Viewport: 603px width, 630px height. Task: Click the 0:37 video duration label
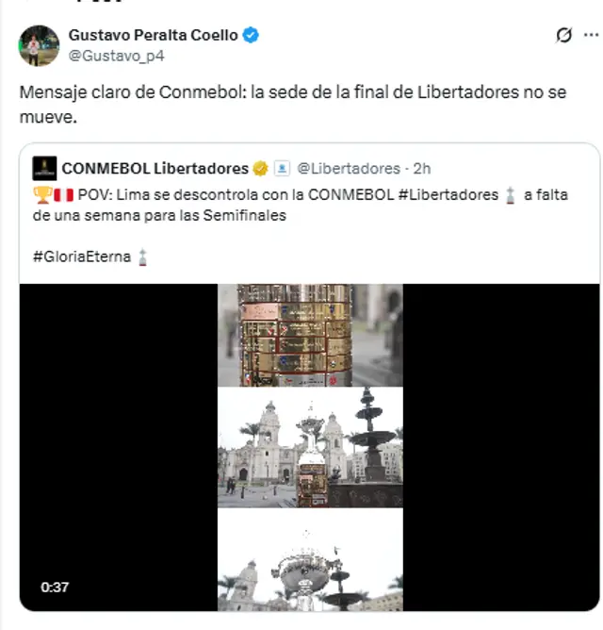click(x=55, y=587)
